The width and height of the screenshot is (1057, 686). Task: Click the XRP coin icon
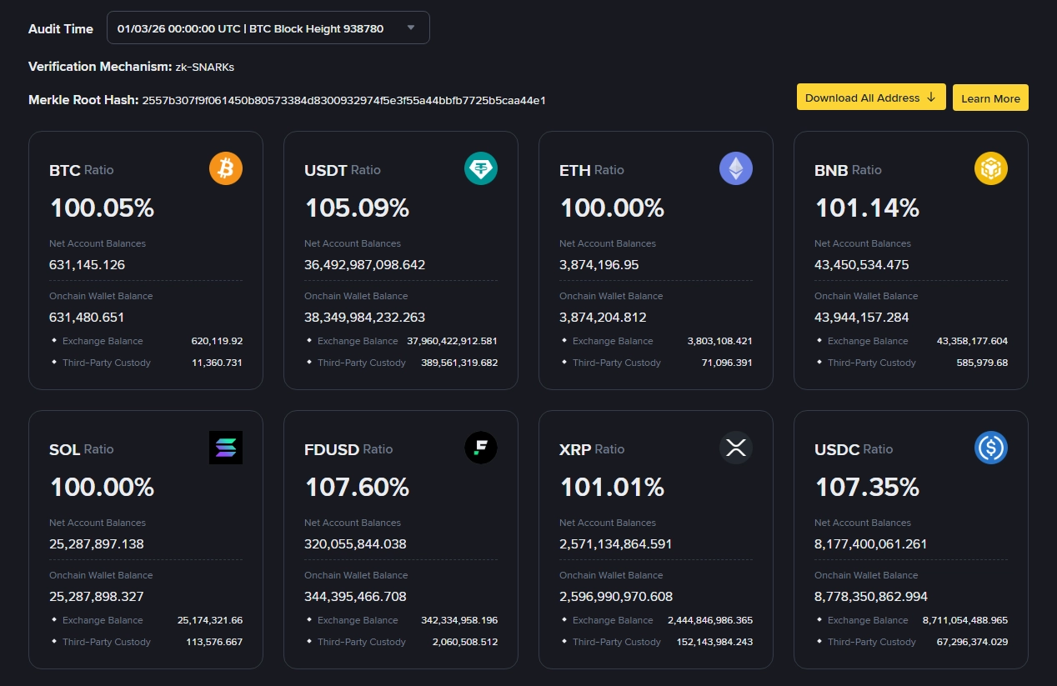point(735,448)
